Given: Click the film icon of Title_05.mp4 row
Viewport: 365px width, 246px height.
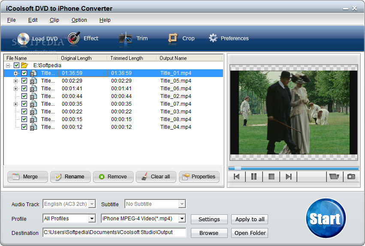Looking at the screenshot, I should [33, 81].
